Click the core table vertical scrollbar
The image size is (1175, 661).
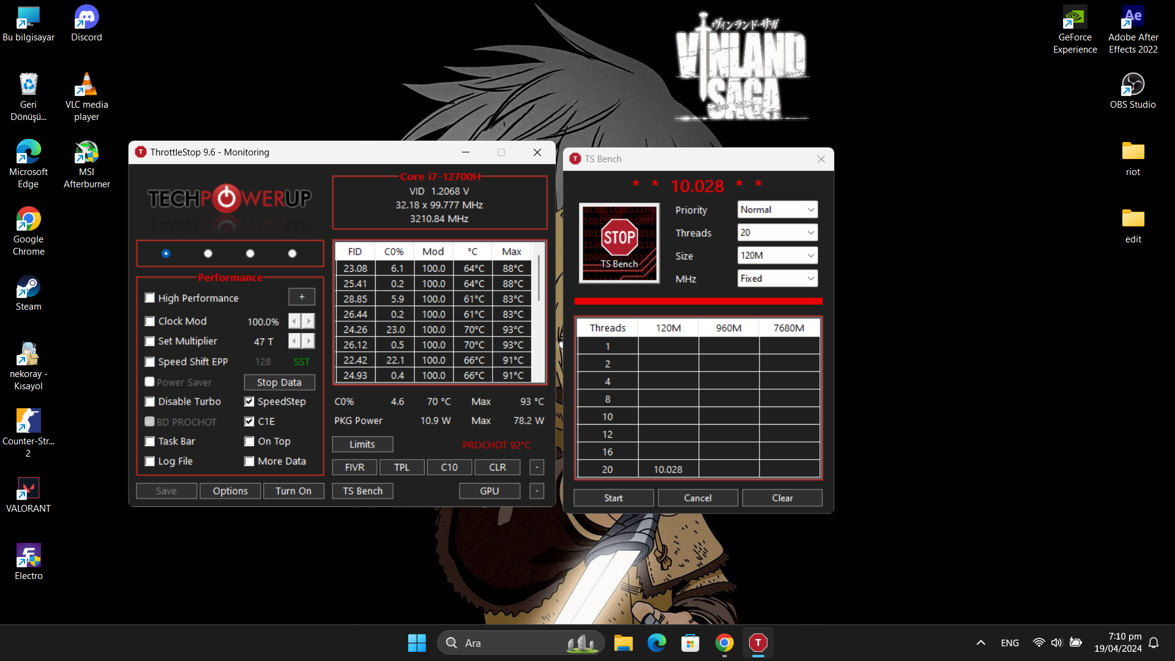[539, 278]
